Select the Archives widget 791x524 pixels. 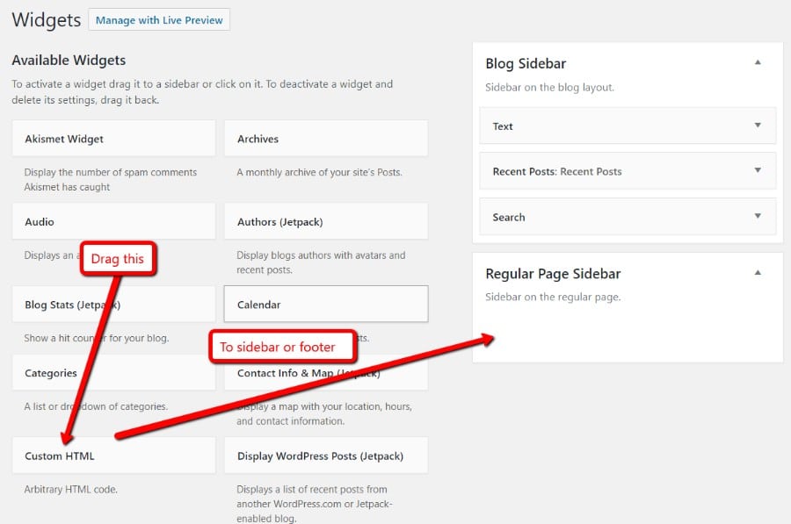[325, 138]
